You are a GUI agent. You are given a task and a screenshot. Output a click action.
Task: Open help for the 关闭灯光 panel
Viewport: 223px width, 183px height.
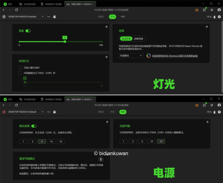point(107,57)
